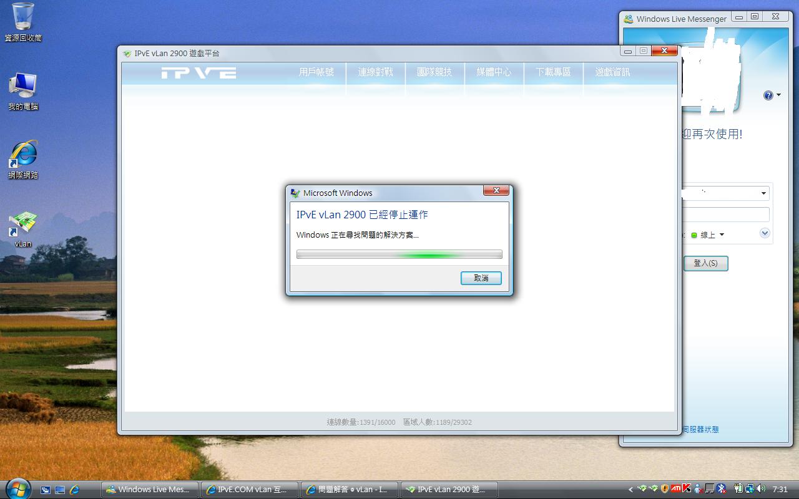Launch Internet Explorer from the quick launch bar

(75, 490)
